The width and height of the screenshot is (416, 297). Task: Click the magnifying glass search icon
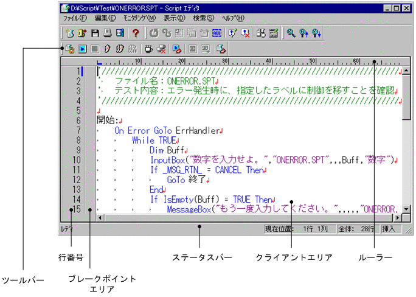(x=291, y=33)
